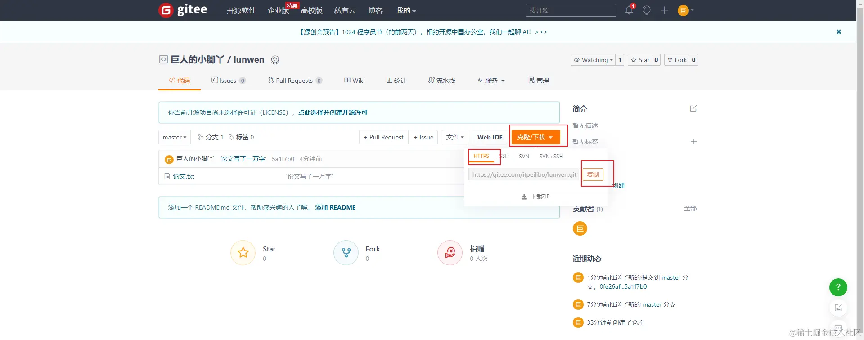Expand the 克隆/下载 dropdown
Screen dimensions: 864x340
pos(535,137)
